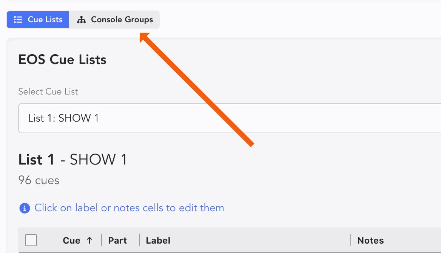Sort by the Cue column header
Viewport: 441px width, 253px height.
point(71,241)
